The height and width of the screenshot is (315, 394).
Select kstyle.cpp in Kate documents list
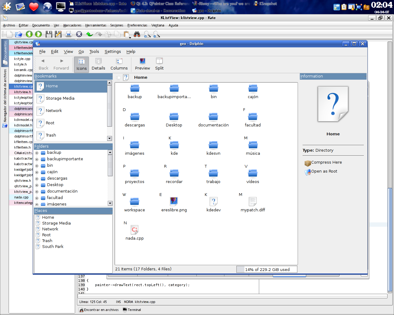(x=22, y=59)
